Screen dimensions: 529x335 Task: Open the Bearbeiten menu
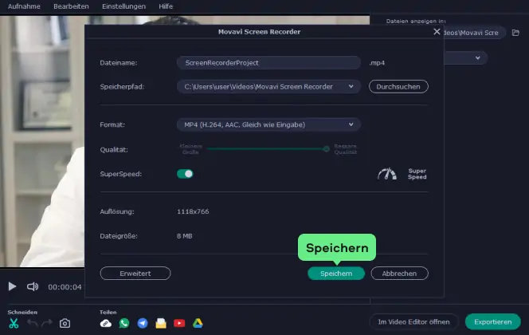pos(71,6)
